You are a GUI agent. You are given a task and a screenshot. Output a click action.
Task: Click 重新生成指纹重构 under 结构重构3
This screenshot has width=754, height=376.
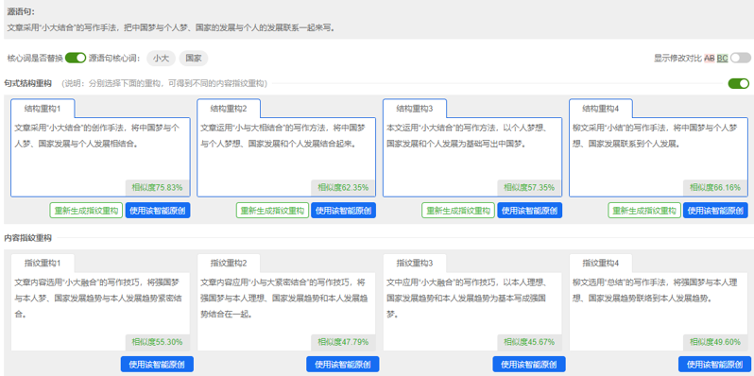pyautogui.click(x=458, y=211)
